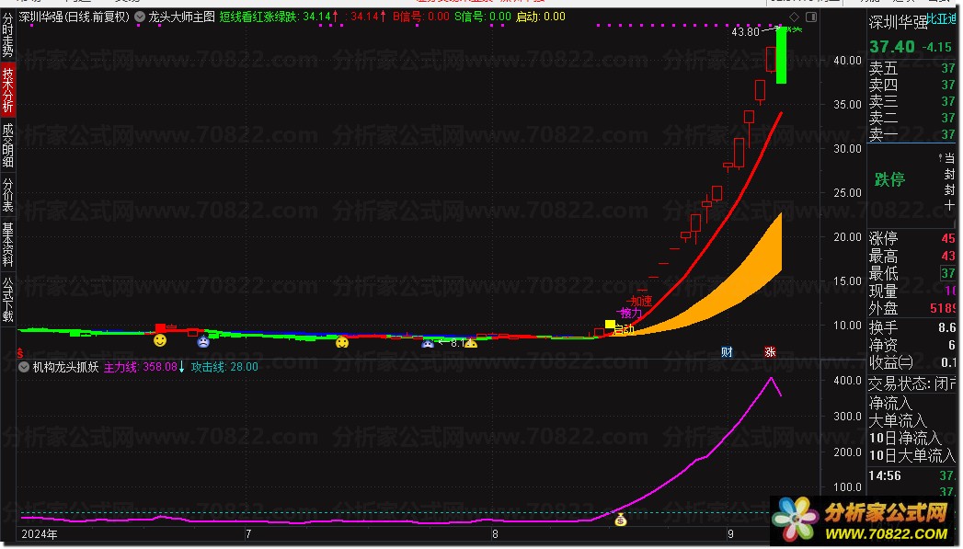The height and width of the screenshot is (549, 963).
Task: Click the red S marker at chart bottom-left
Action: [x=19, y=352]
